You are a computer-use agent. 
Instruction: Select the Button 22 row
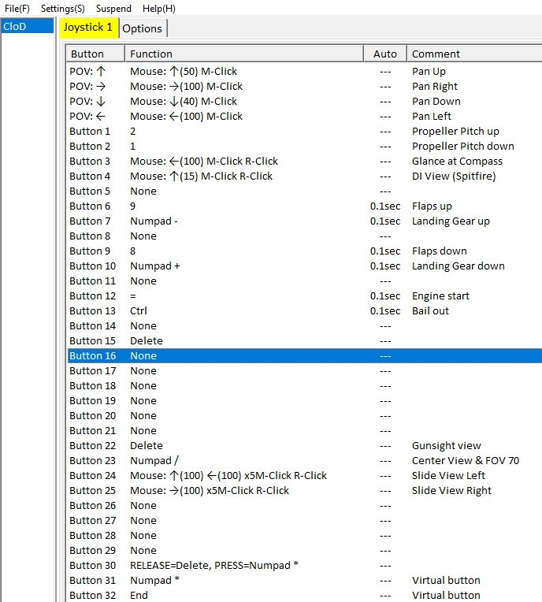(x=305, y=446)
